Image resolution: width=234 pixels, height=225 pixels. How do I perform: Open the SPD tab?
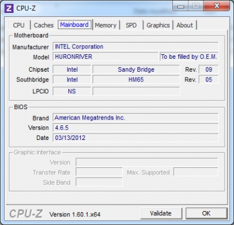pos(131,25)
